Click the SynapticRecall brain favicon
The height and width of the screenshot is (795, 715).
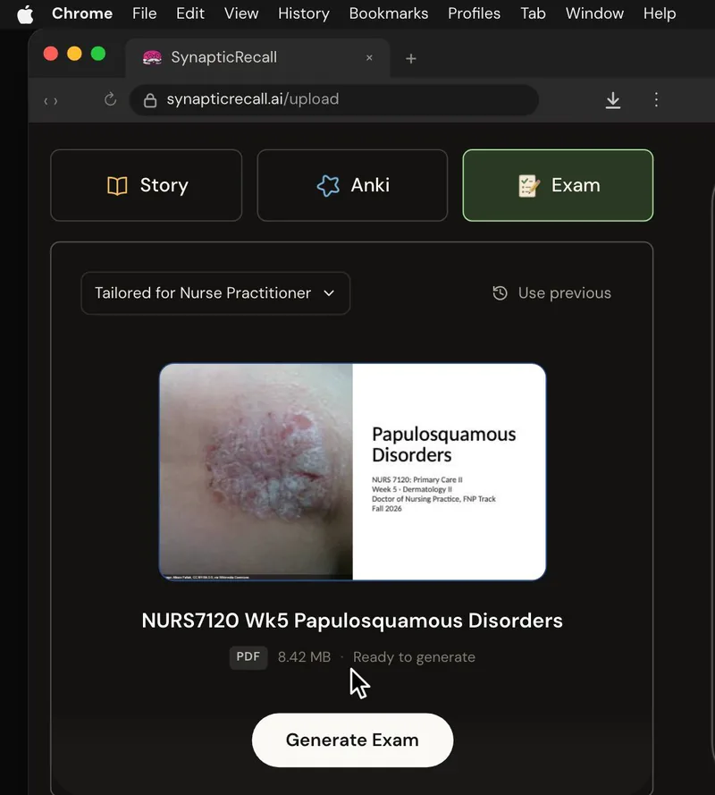(152, 58)
